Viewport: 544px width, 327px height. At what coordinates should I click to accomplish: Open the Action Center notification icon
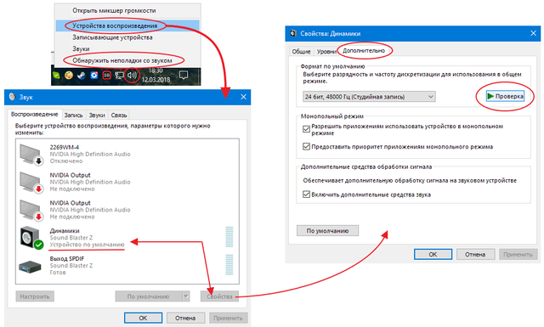184,75
